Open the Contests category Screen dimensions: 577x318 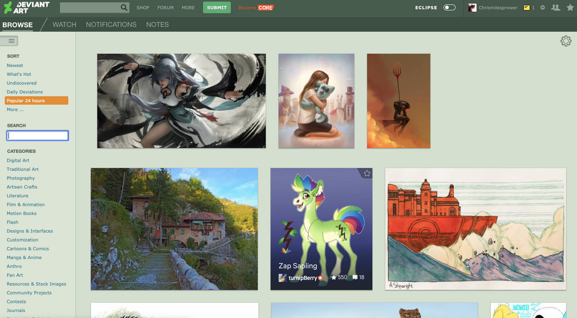(x=16, y=301)
